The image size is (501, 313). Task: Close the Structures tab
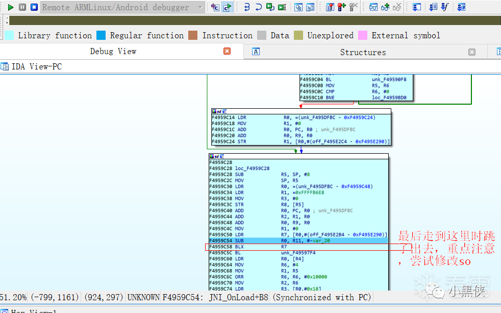click(x=472, y=52)
